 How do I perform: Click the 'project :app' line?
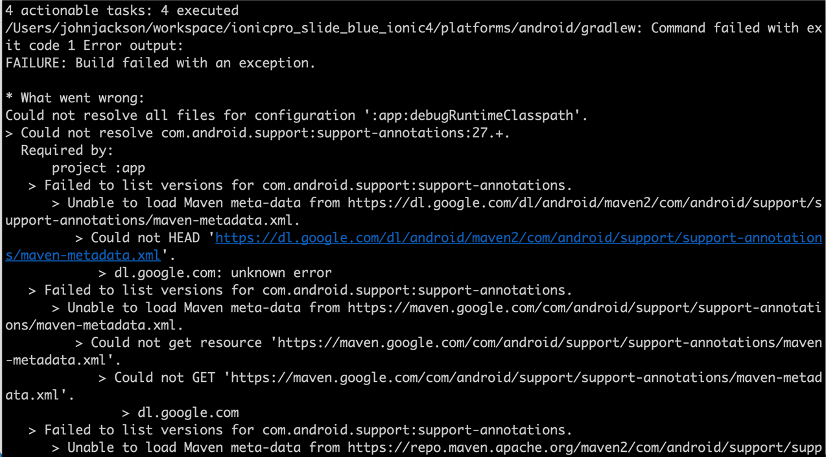(99, 168)
